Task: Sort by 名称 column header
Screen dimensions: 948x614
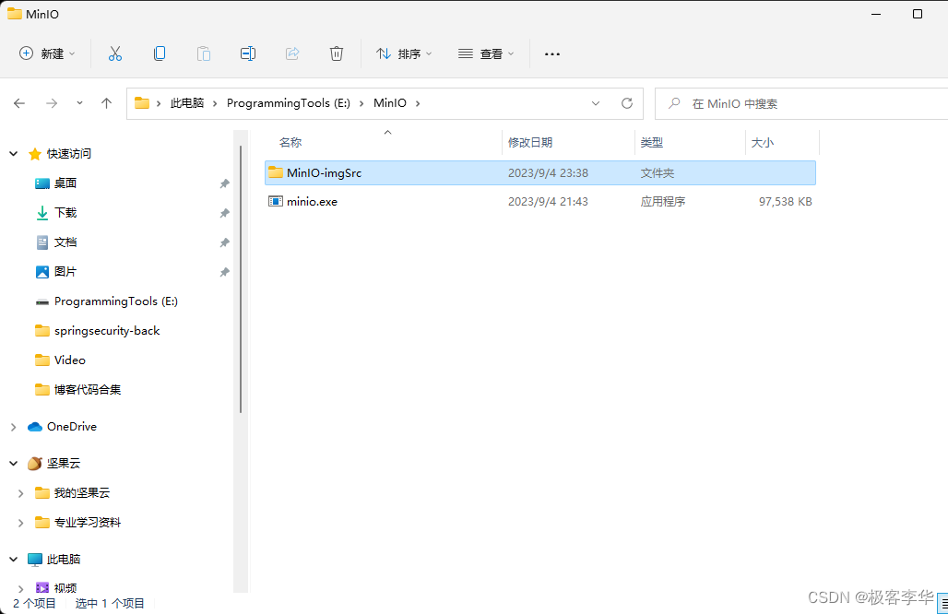Action: point(290,143)
